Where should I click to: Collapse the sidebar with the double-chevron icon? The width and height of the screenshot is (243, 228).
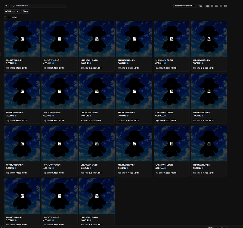(x=6, y=6)
